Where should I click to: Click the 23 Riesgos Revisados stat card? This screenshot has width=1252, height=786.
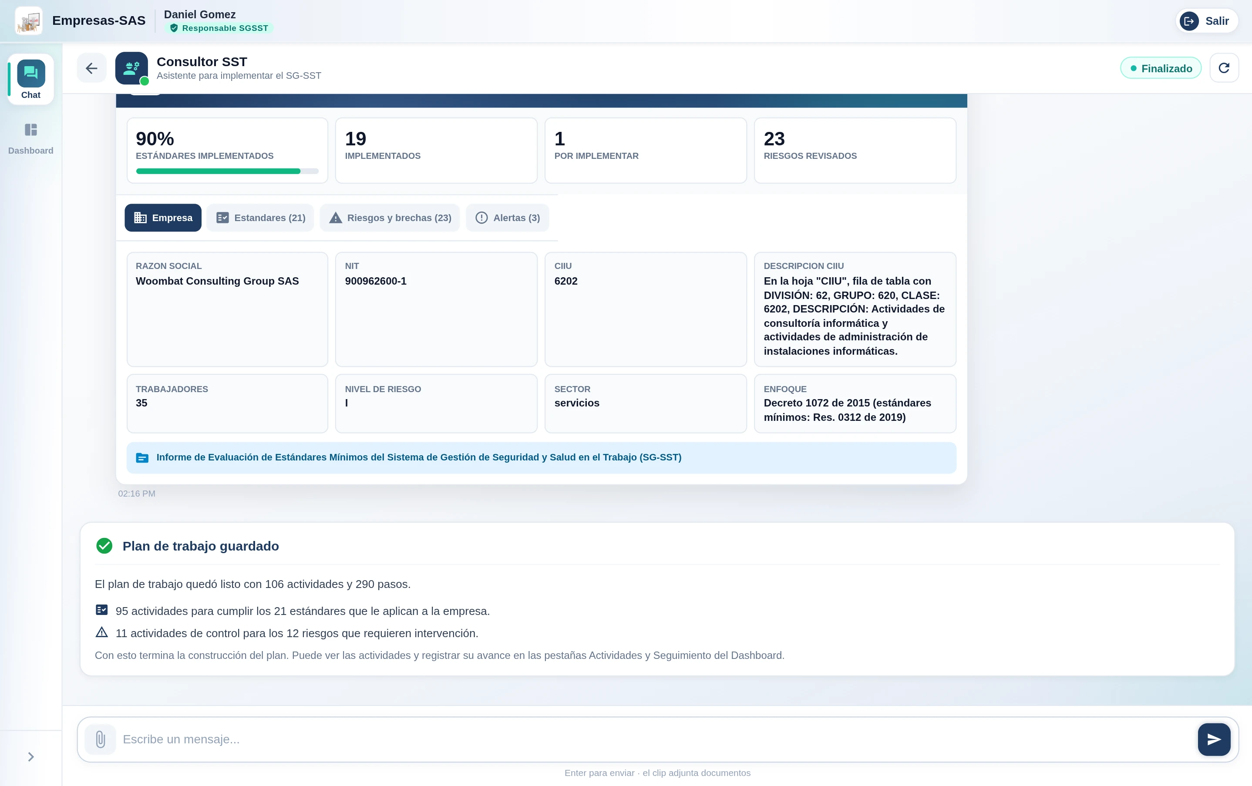click(x=855, y=150)
